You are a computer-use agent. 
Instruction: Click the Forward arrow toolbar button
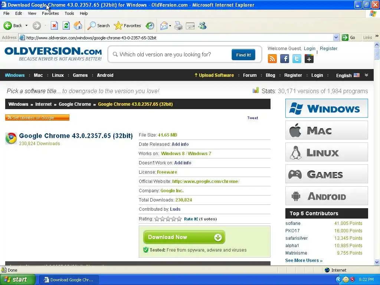pyautogui.click(x=37, y=26)
